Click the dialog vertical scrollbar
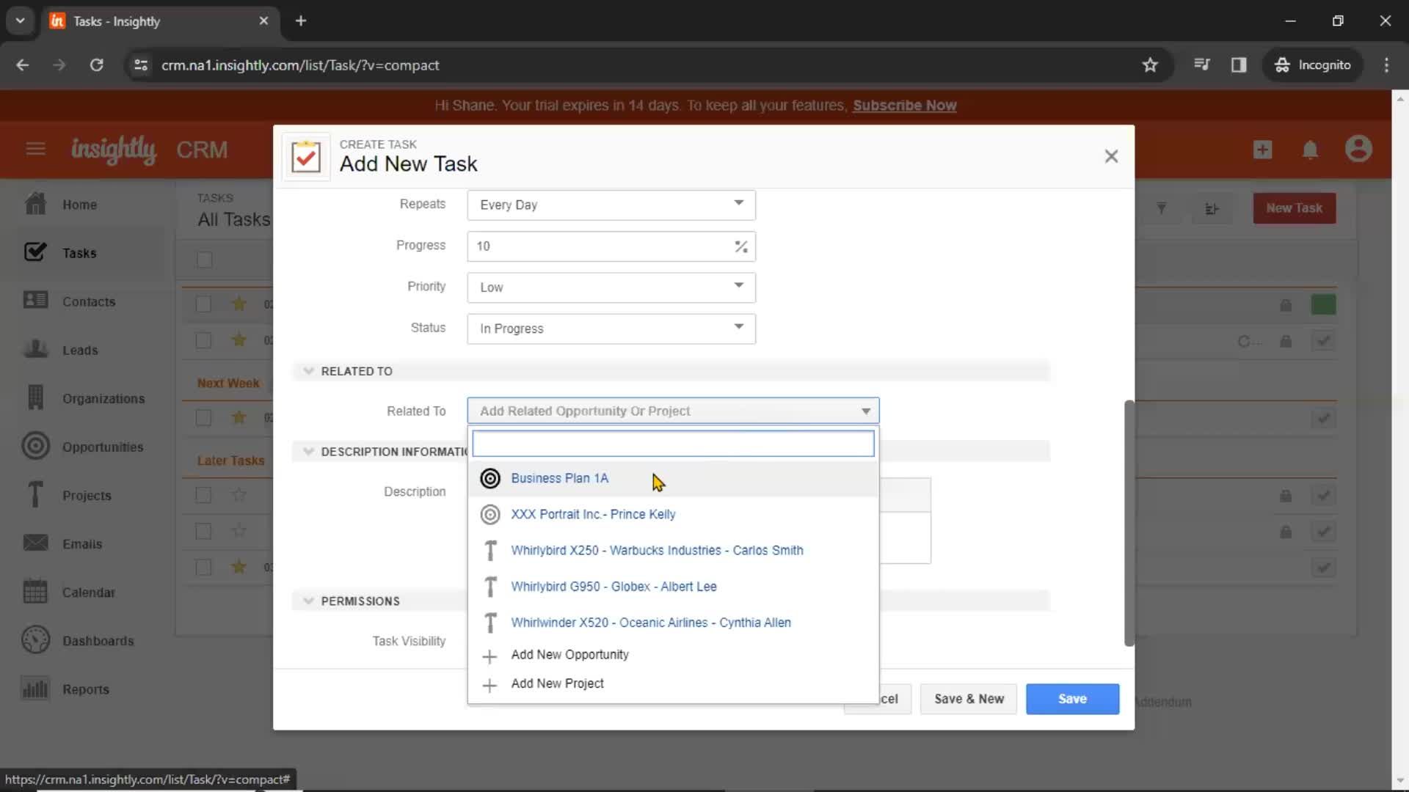Screen dimensions: 1409x792 (1129, 523)
